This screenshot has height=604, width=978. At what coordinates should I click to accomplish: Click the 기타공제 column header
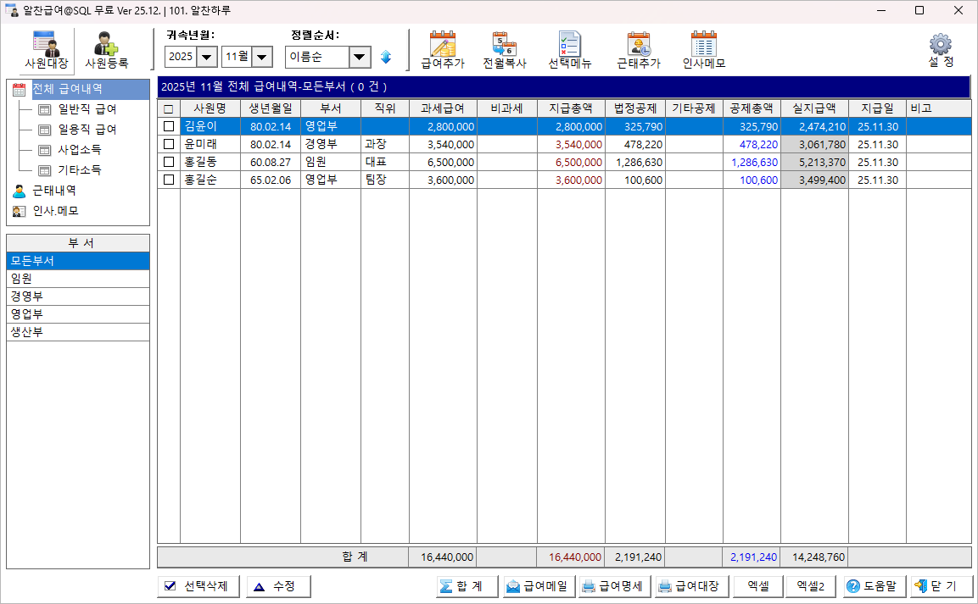coord(694,108)
